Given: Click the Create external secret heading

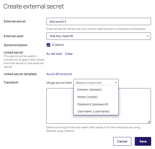Looking at the screenshot, I should [34, 7].
